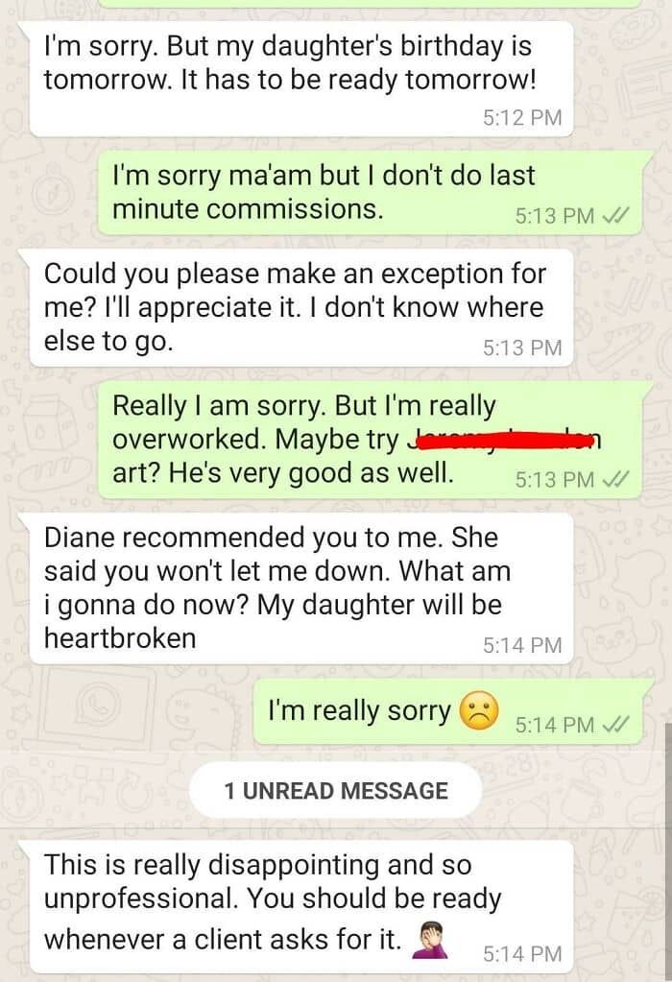The image size is (672, 982).
Task: Select the 'daughter's birthday is tomorrow' message
Action: click(x=301, y=79)
